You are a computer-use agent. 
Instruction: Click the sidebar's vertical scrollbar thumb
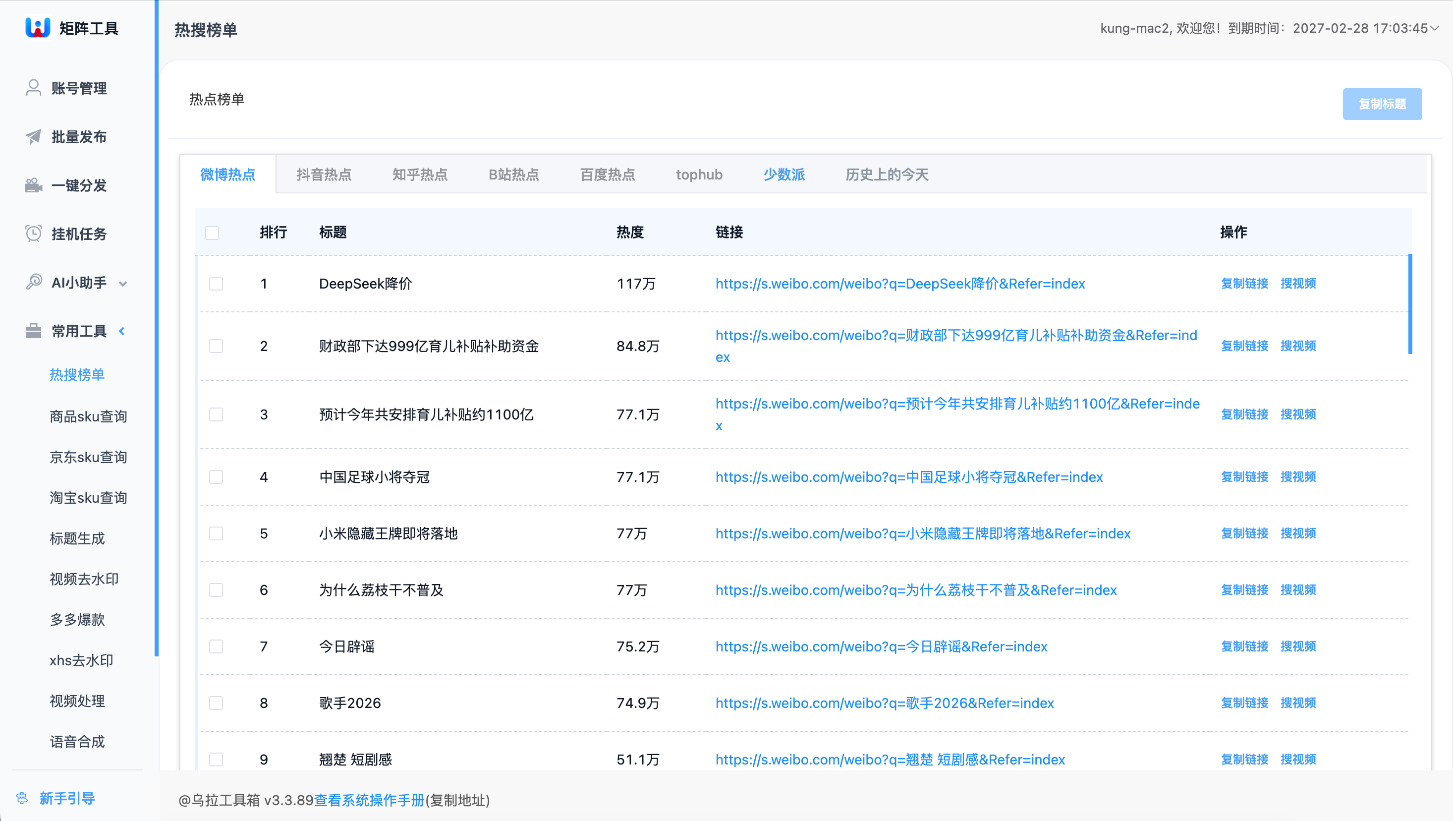point(156,328)
